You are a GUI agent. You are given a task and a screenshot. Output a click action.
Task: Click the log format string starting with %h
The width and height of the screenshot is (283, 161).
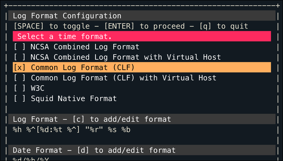72,130
